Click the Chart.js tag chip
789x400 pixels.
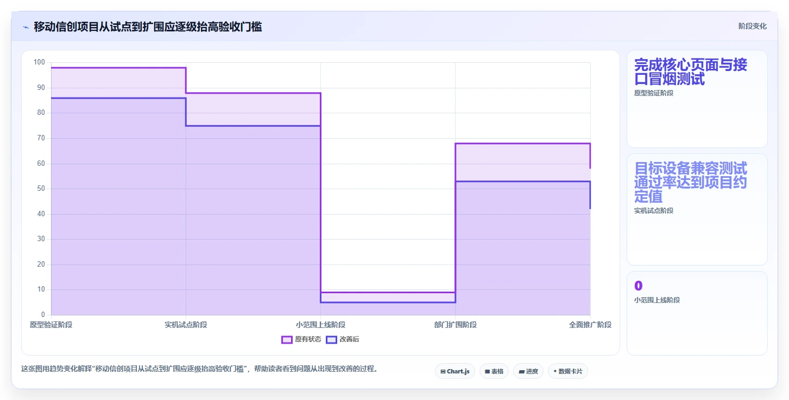(x=455, y=371)
